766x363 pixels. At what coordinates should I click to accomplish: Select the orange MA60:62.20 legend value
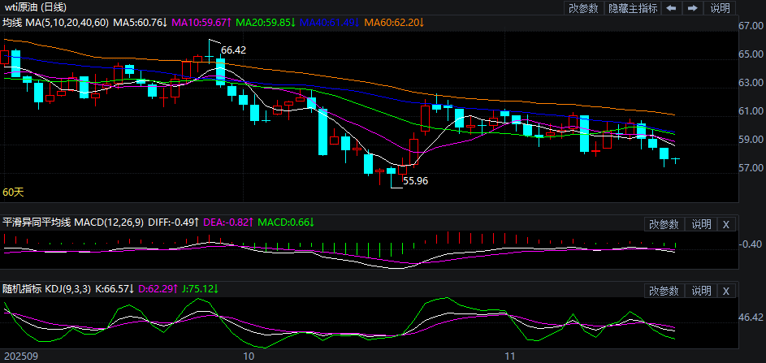click(394, 23)
